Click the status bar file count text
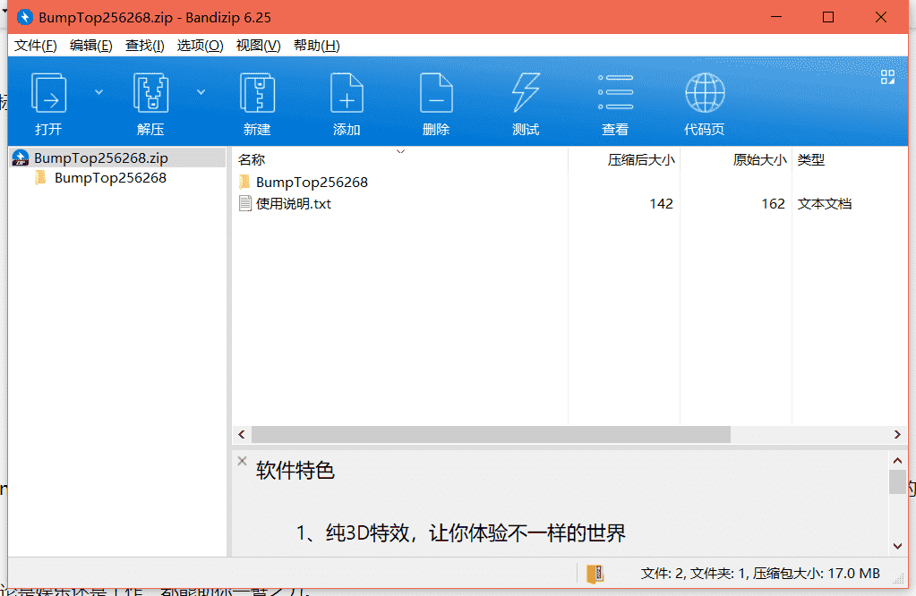Screen dimensions: 916x596 point(760,574)
